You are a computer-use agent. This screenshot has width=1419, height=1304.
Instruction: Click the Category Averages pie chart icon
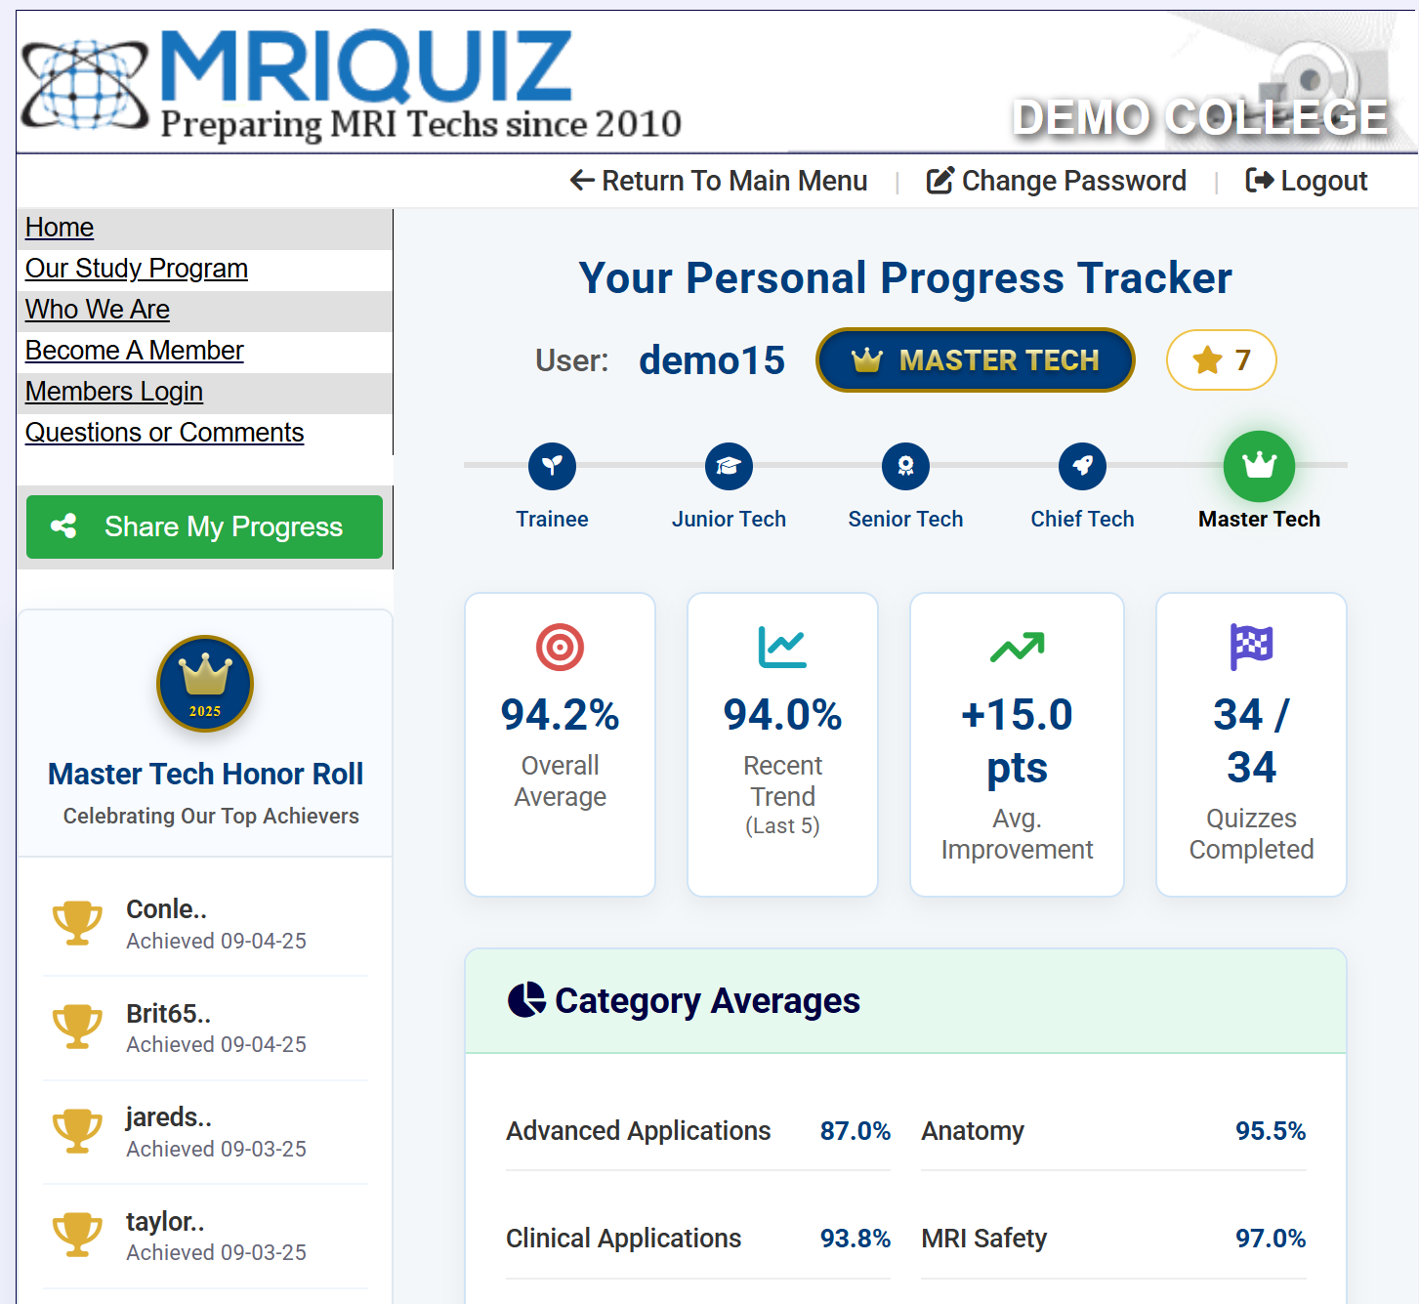[527, 1000]
